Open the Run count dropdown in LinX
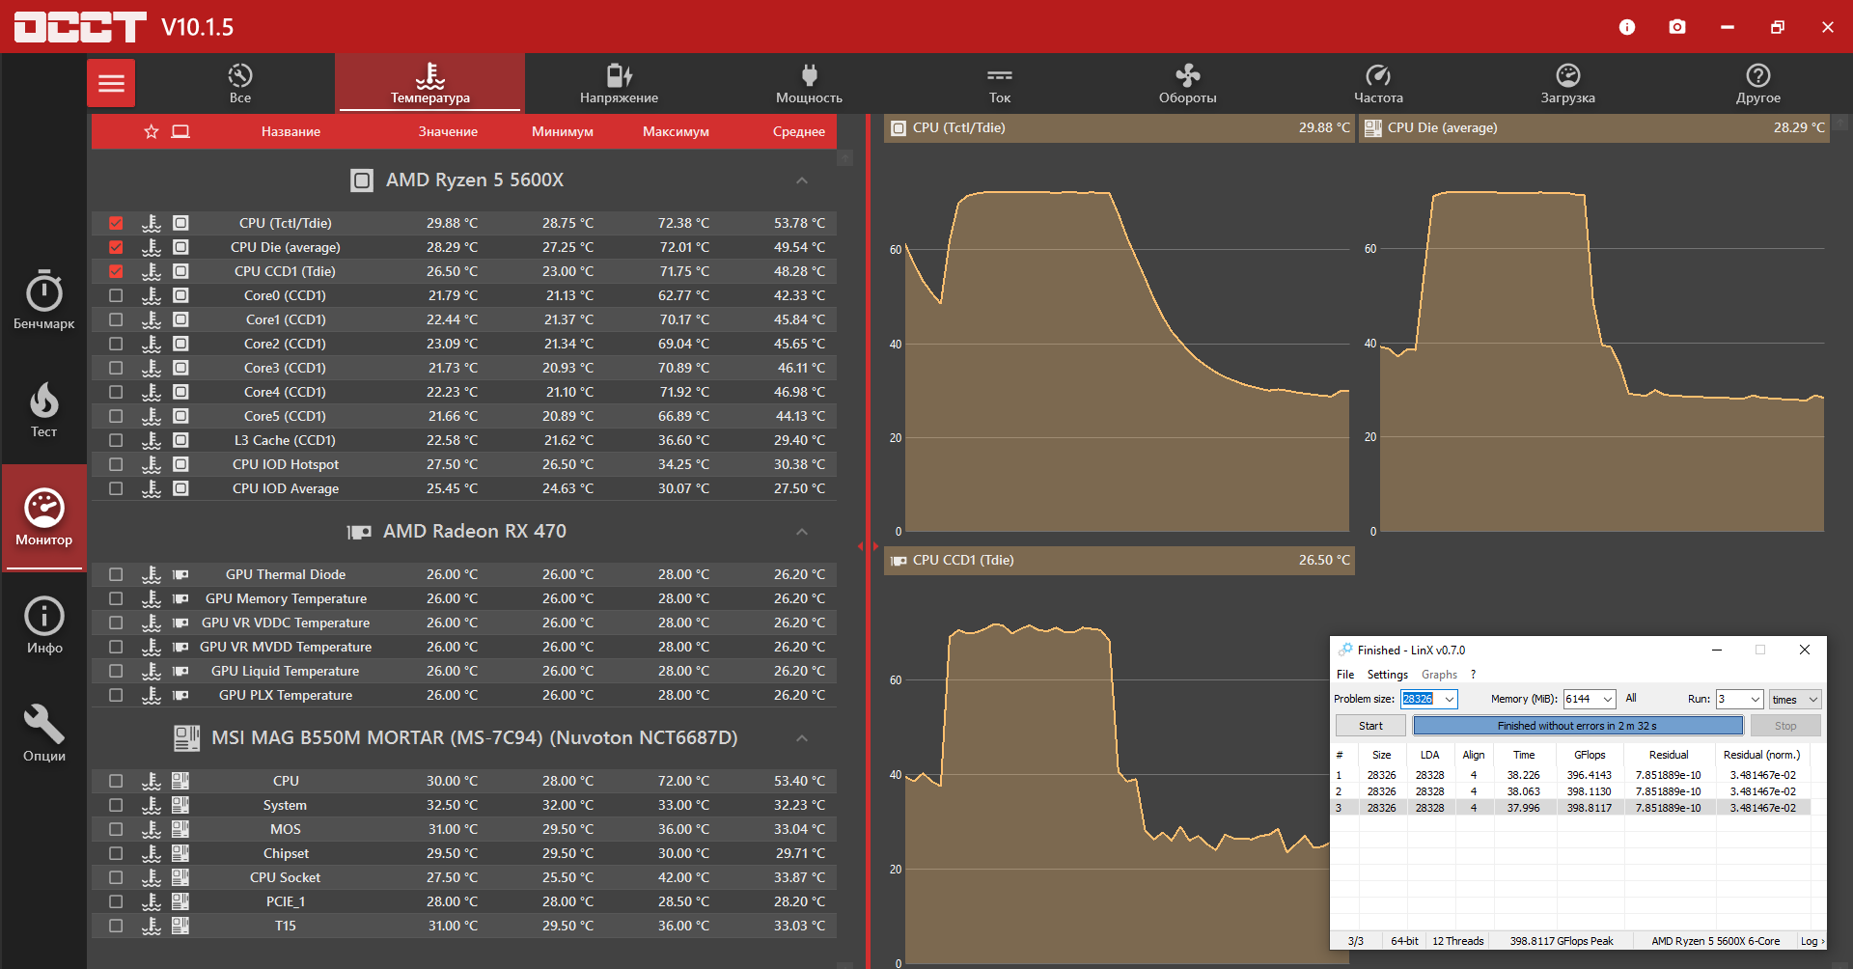Viewport: 1853px width, 969px height. [1756, 699]
